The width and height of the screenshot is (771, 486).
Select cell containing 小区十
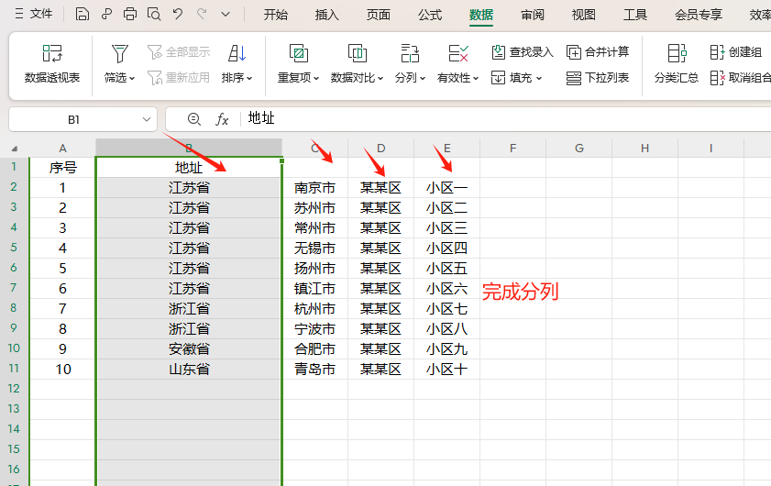click(x=447, y=370)
